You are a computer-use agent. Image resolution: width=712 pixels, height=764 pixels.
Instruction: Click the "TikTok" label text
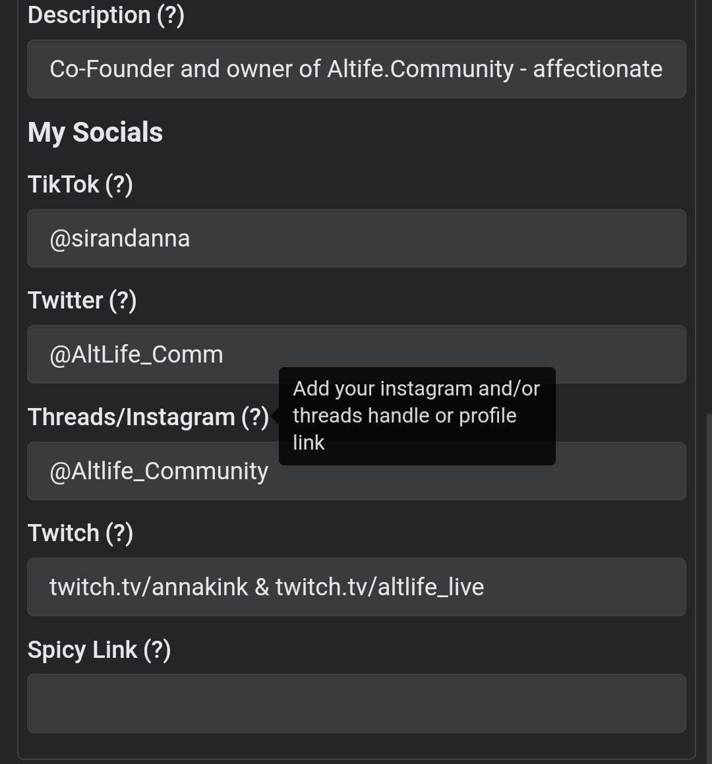[63, 184]
